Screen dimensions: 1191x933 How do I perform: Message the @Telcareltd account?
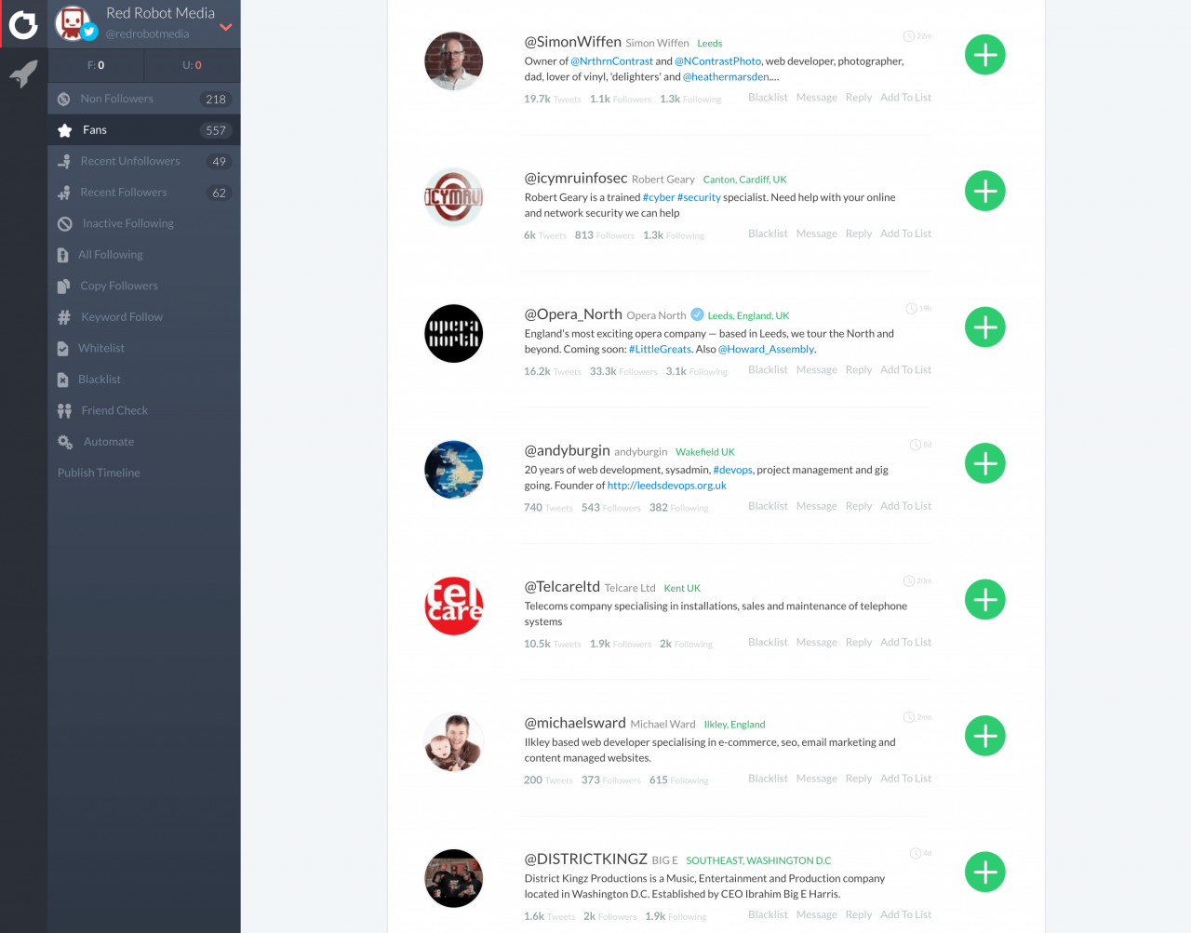point(817,642)
